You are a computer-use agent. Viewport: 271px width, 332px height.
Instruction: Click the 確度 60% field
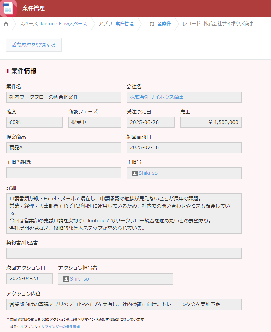(x=34, y=122)
